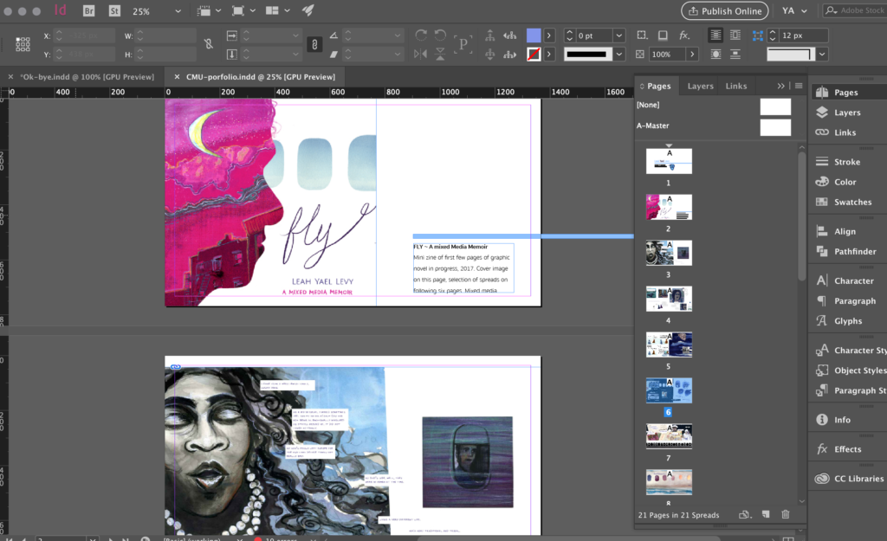
Task: Toggle wrap around object shape
Action: click(715, 55)
